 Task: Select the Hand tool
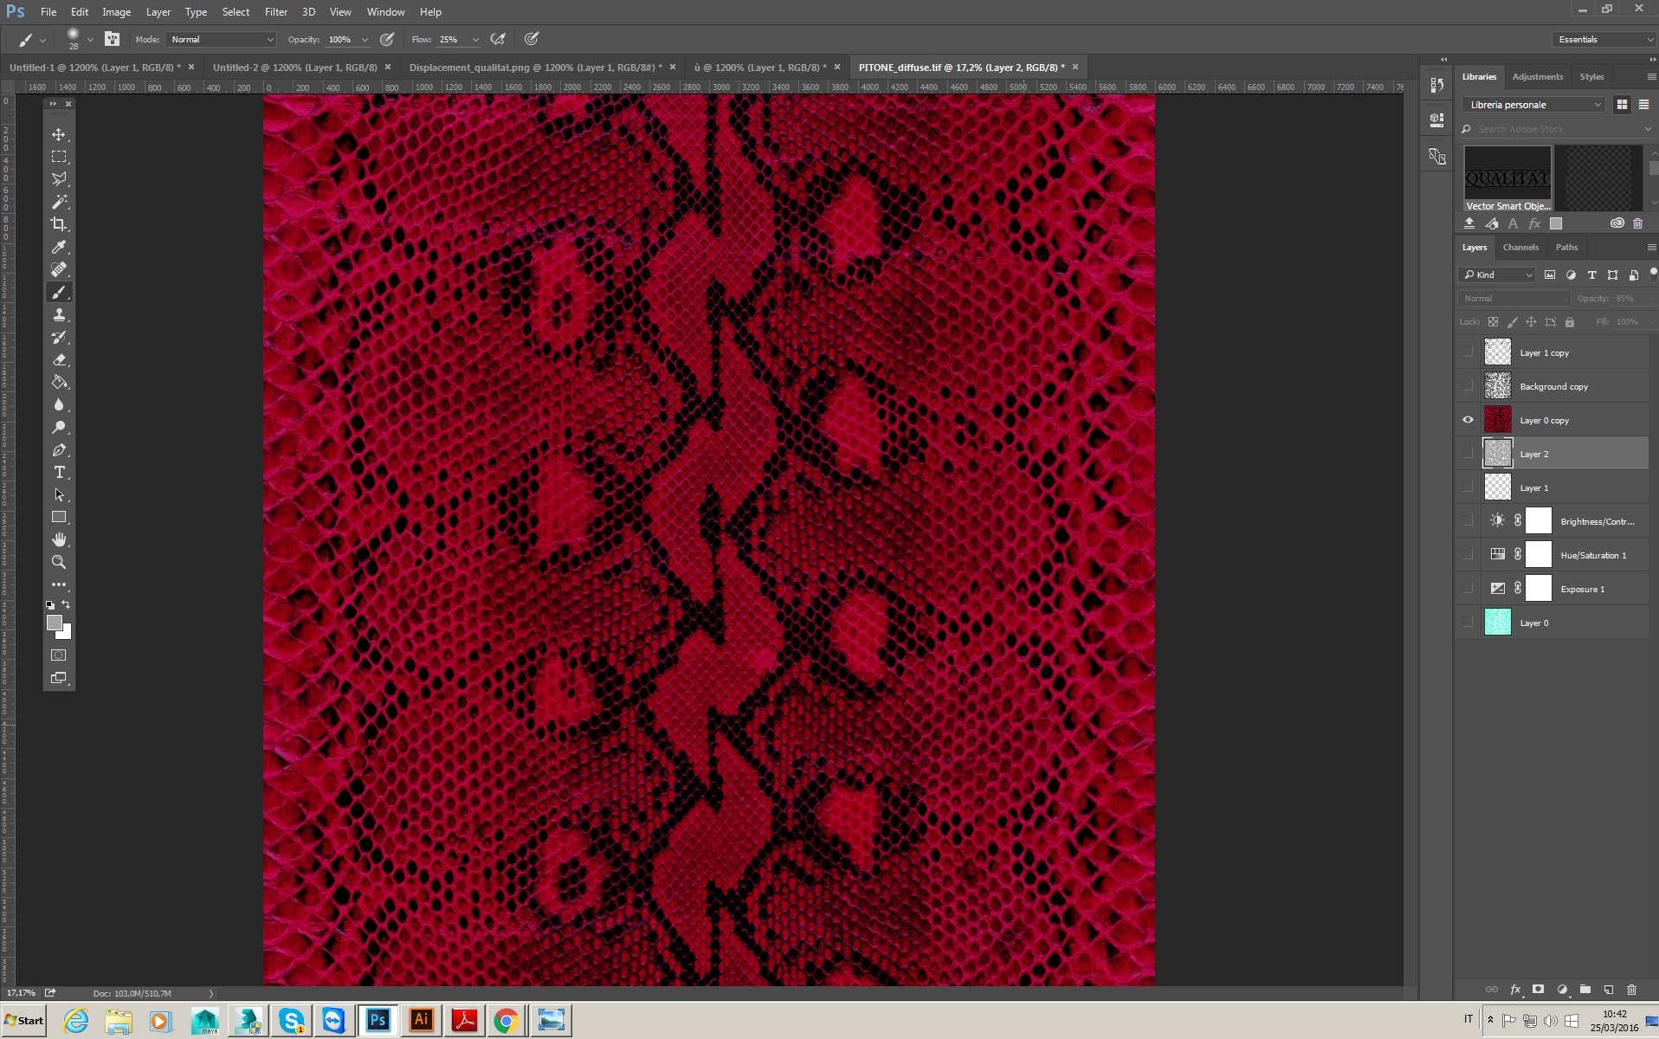pyautogui.click(x=59, y=539)
